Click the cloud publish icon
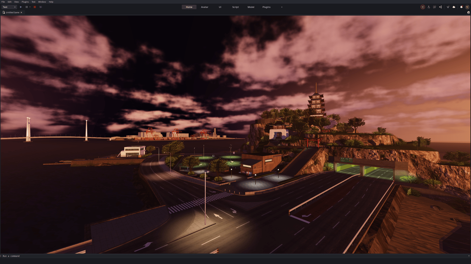The width and height of the screenshot is (471, 264). coord(454,7)
